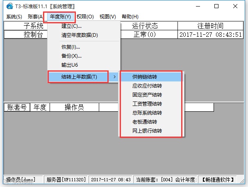248x187 pixels.
Task: Click the 操作员 column header
Action: [x=74, y=107]
